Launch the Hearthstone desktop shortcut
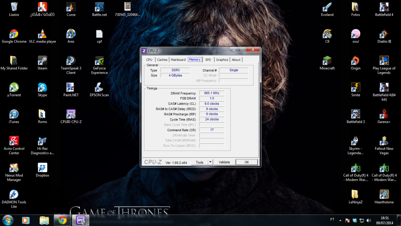This screenshot has height=226, width=401. click(384, 197)
